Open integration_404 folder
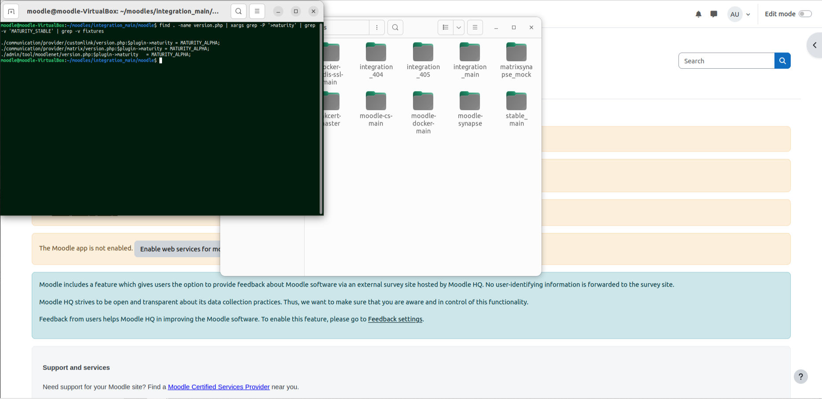The height and width of the screenshot is (399, 822). pos(376,60)
